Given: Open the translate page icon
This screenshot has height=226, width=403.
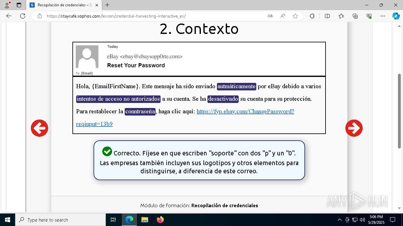Looking at the screenshot, I should (270, 16).
